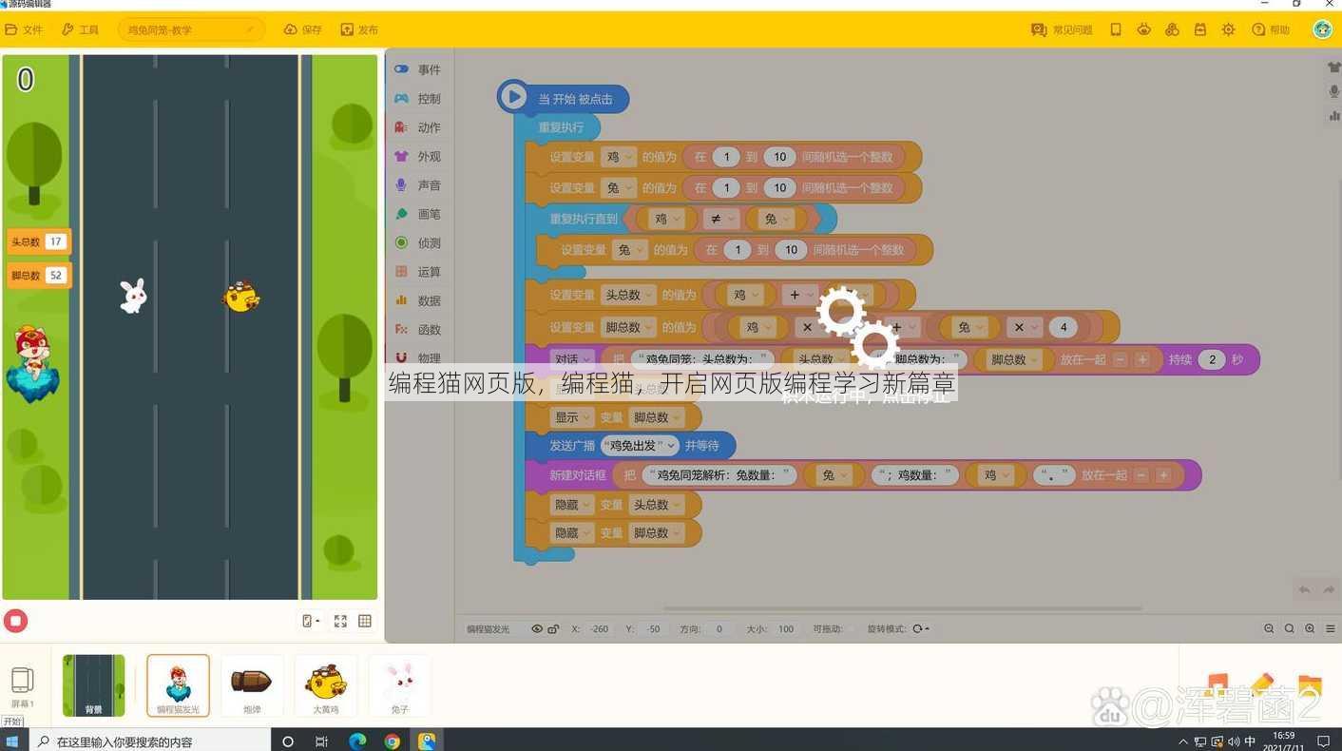Click the play icon on 当开始被点击 block
Image resolution: width=1342 pixels, height=751 pixels.
pyautogui.click(x=513, y=96)
